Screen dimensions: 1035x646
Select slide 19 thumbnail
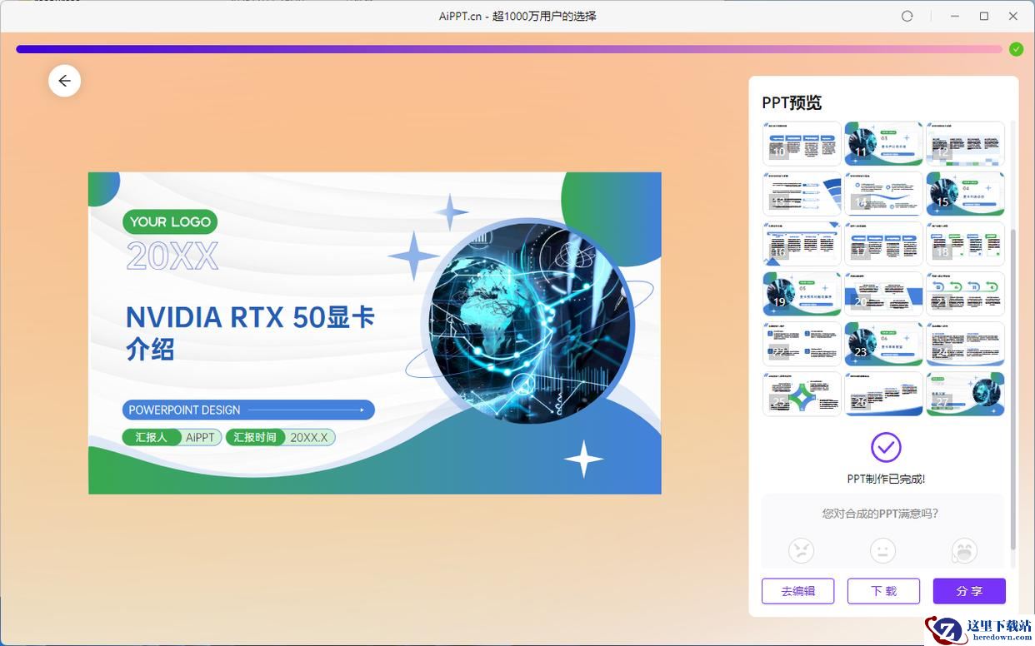coord(802,294)
